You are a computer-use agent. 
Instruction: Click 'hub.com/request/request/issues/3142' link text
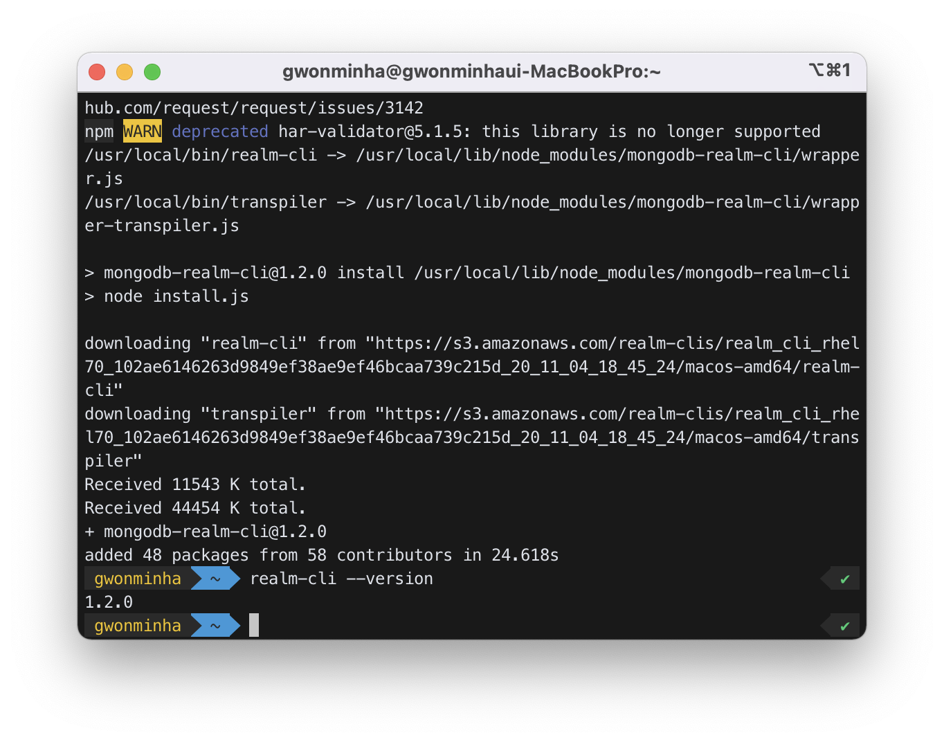pos(254,108)
